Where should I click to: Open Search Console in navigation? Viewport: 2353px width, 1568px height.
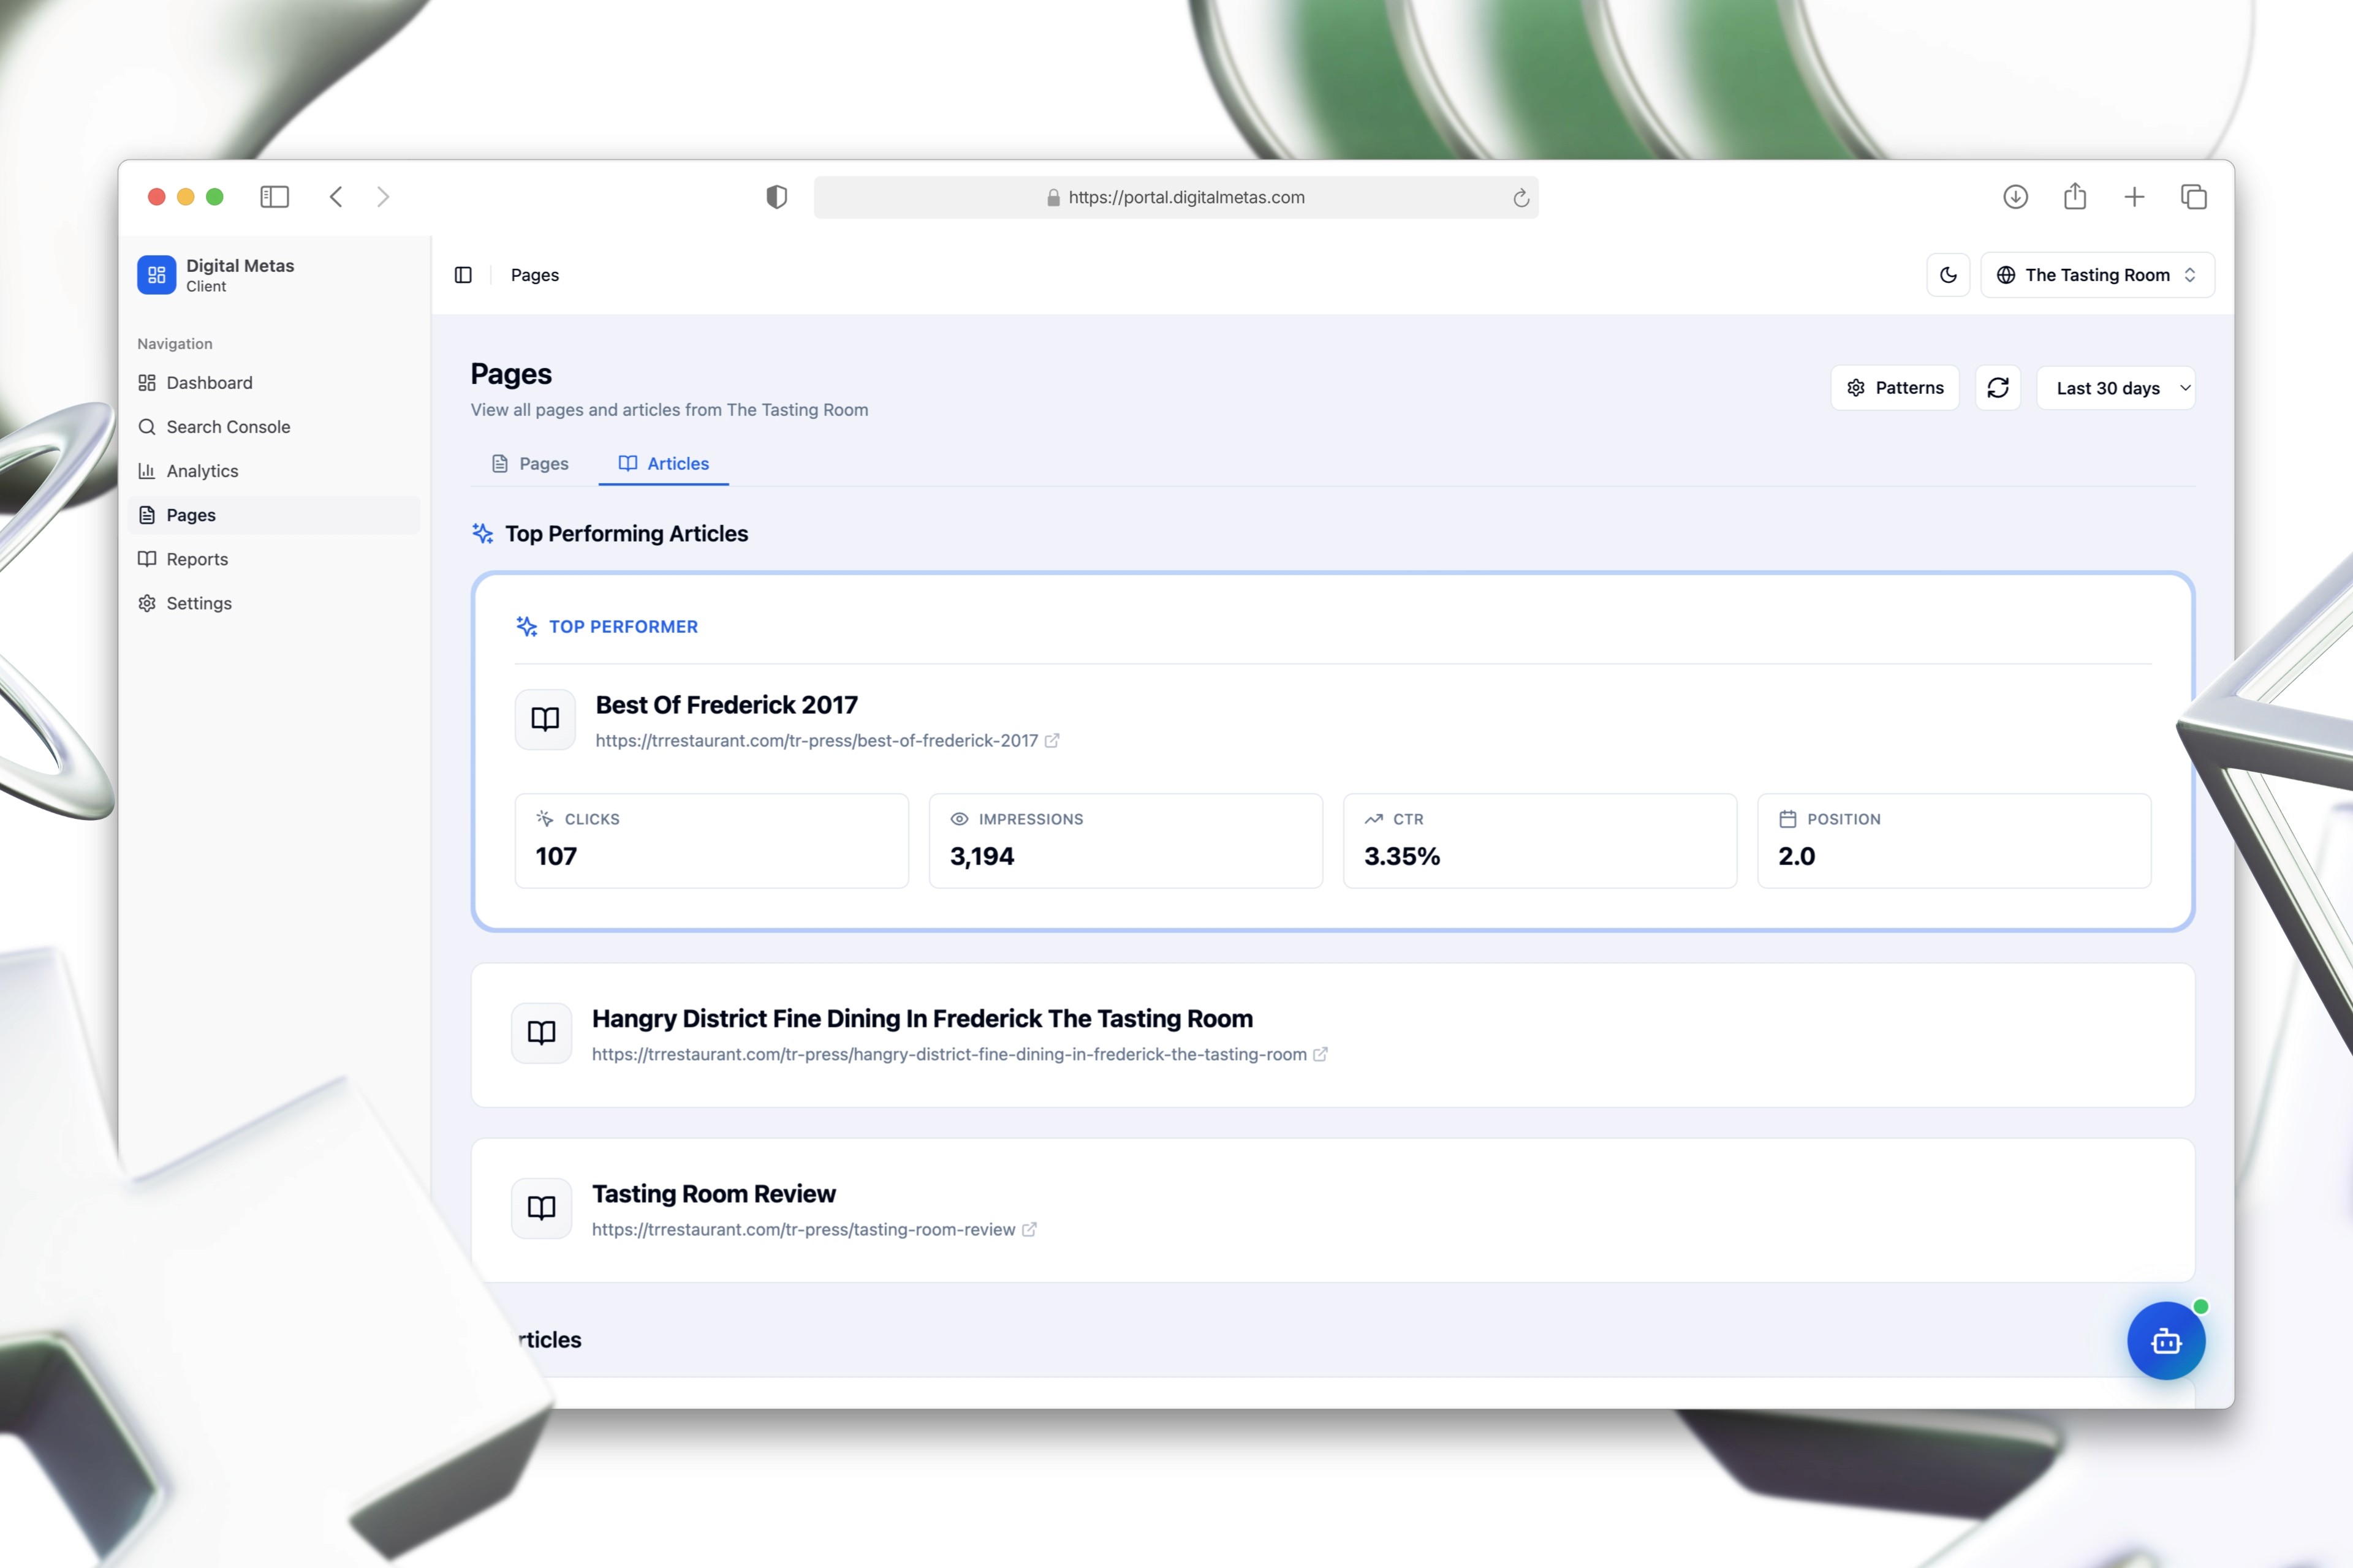pyautogui.click(x=228, y=427)
